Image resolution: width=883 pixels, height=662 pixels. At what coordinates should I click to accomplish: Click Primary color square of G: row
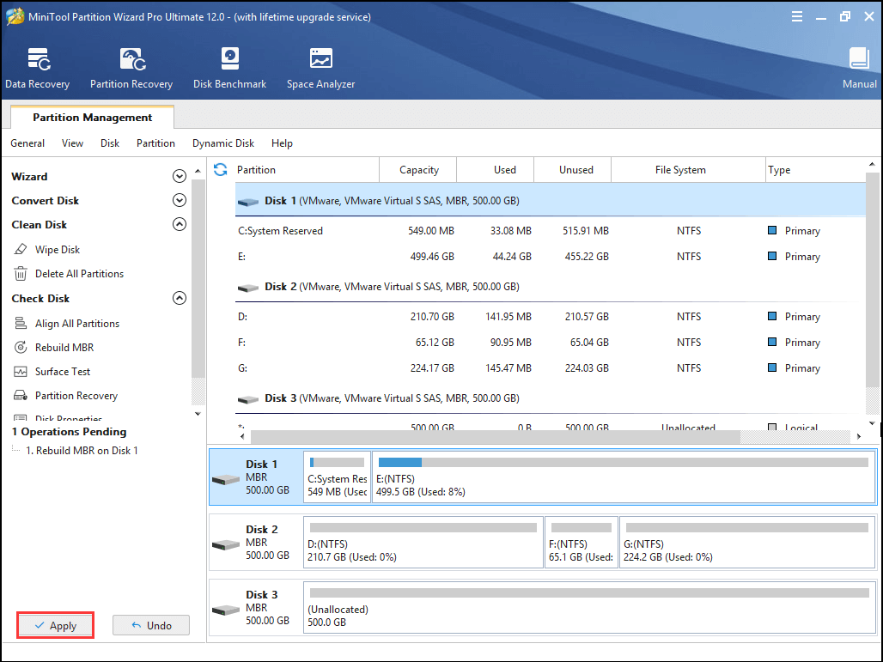772,367
